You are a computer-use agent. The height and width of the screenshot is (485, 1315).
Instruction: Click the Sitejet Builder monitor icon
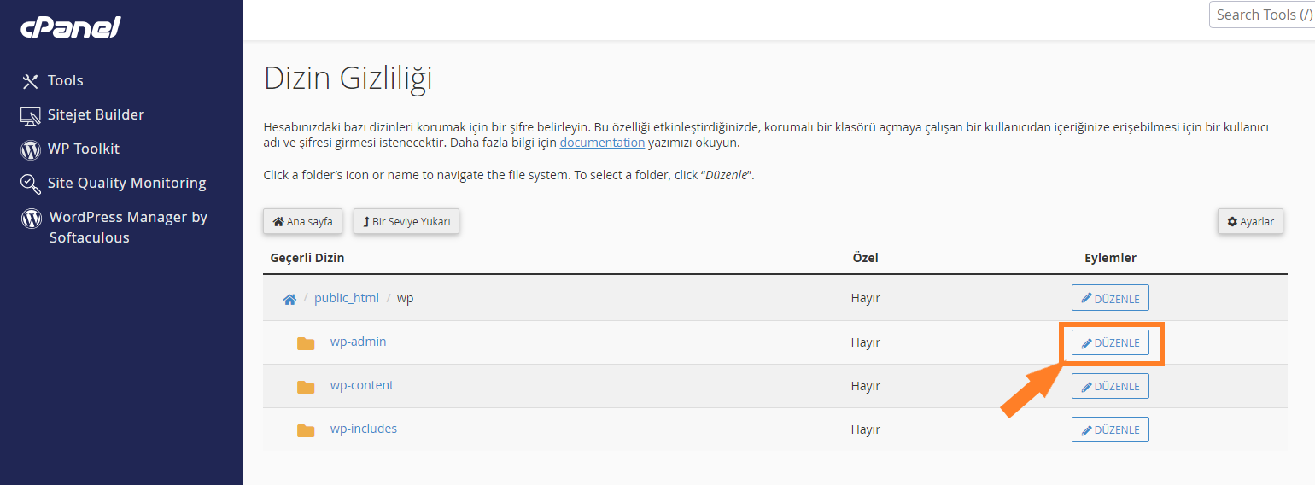31,115
